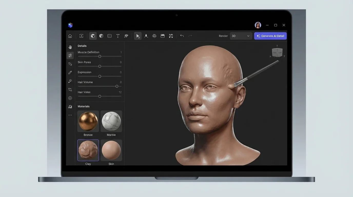Screen dimensions: 353x197
Task: Choose the arrow selection tool
Action: (138, 36)
